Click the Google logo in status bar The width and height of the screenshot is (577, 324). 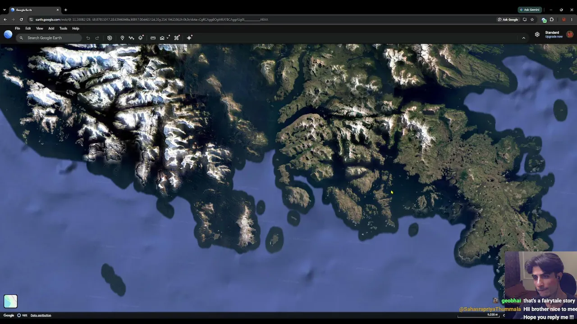9,315
